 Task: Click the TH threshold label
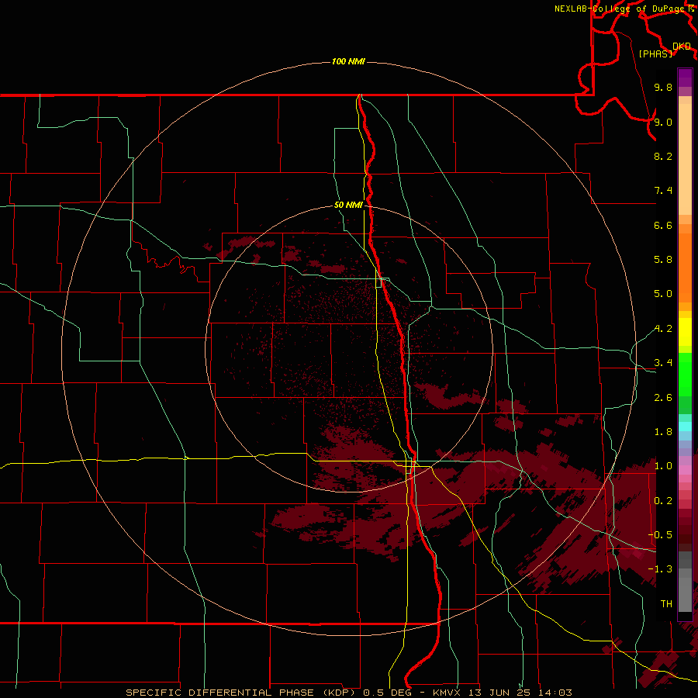pyautogui.click(x=666, y=603)
